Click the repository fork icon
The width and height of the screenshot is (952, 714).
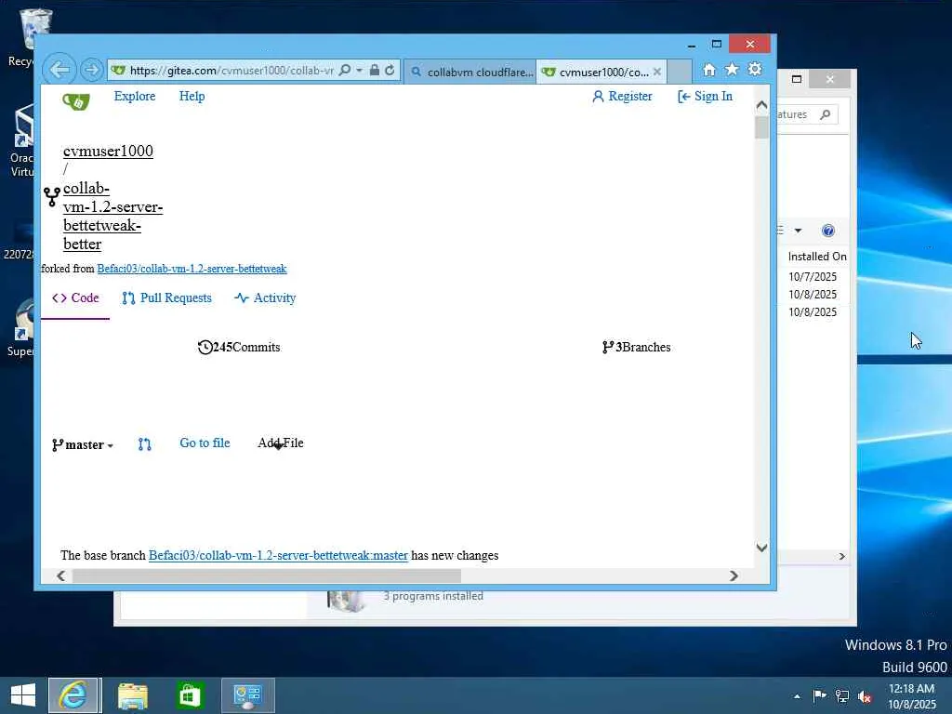click(52, 197)
